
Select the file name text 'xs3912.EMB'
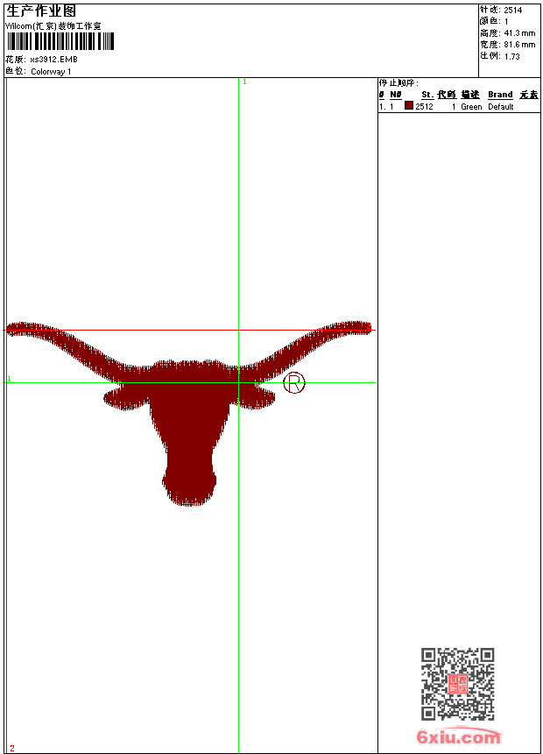53,60
